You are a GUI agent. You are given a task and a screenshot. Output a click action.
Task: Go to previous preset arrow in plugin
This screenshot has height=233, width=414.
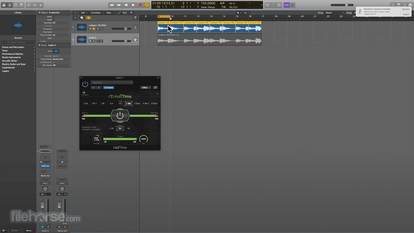(x=94, y=87)
